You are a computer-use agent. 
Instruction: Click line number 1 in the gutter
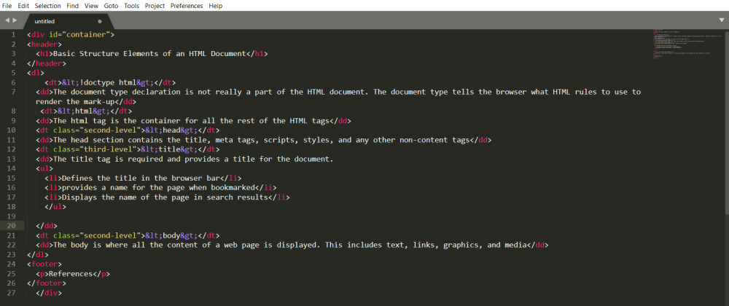[x=13, y=34]
